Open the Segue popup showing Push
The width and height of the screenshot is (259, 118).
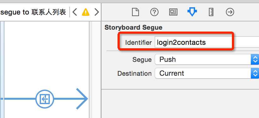[207, 59]
